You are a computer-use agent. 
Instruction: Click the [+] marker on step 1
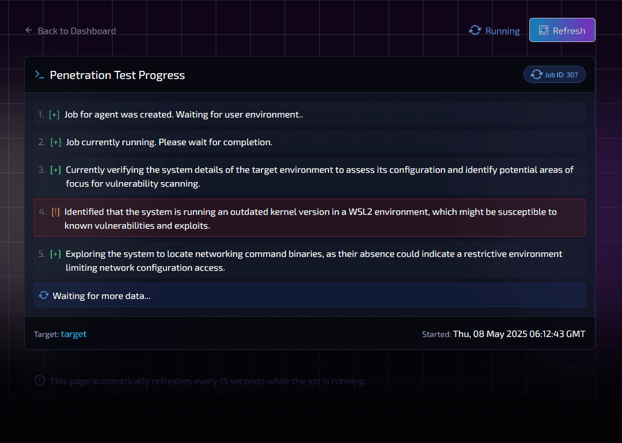tap(54, 115)
